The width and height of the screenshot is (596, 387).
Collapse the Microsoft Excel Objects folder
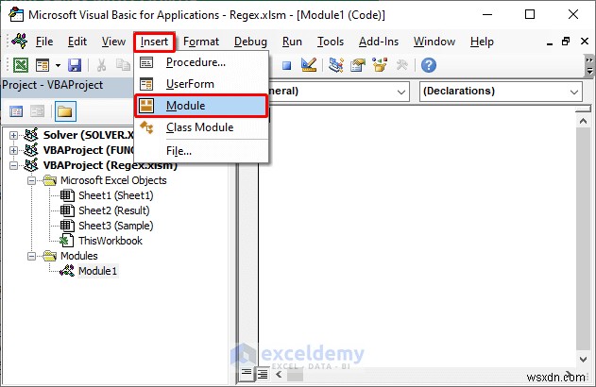pos(31,181)
